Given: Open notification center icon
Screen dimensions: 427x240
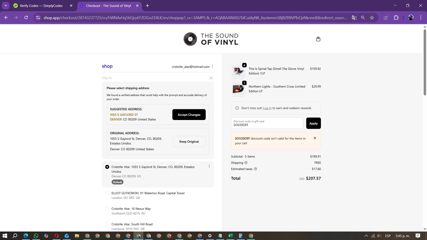Looking at the screenshot, I should [x=418, y=236].
